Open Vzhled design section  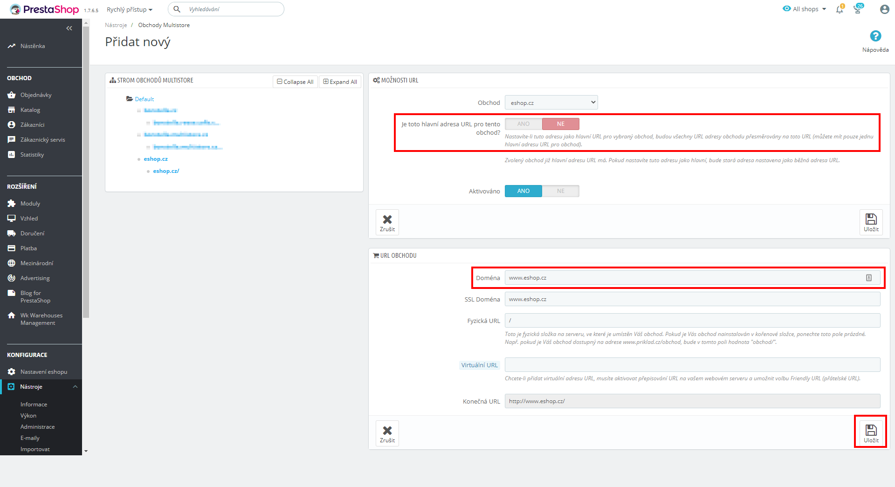(x=29, y=219)
